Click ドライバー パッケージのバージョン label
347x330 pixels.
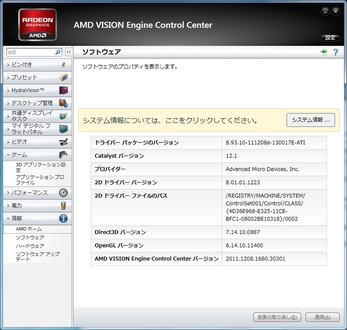(137, 142)
